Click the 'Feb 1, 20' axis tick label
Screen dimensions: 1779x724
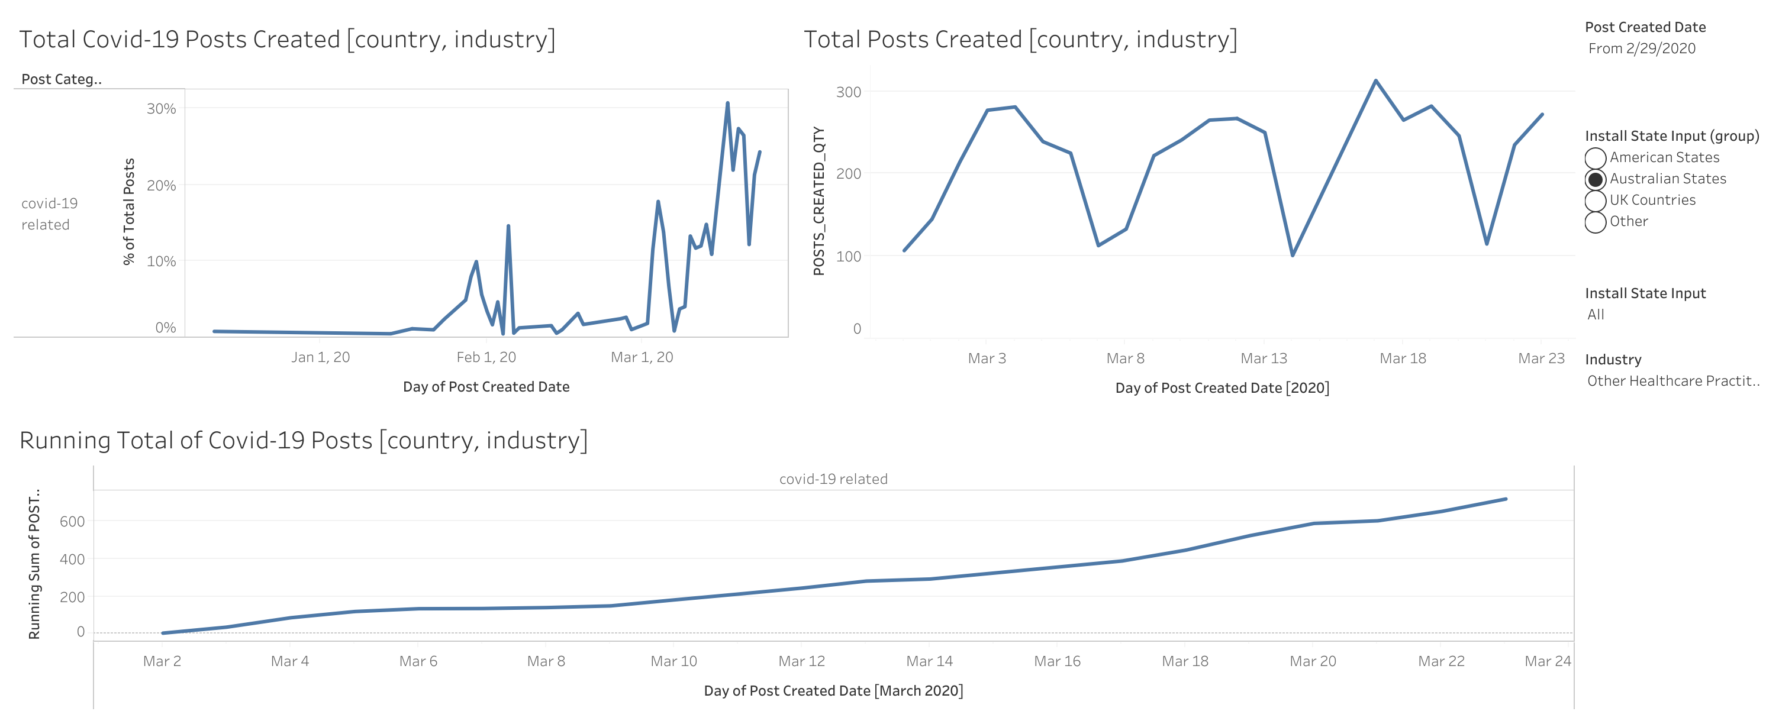[x=486, y=357]
